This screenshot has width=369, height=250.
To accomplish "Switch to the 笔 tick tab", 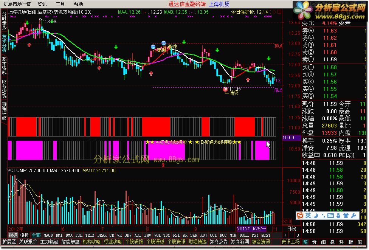I will click(305, 242).
